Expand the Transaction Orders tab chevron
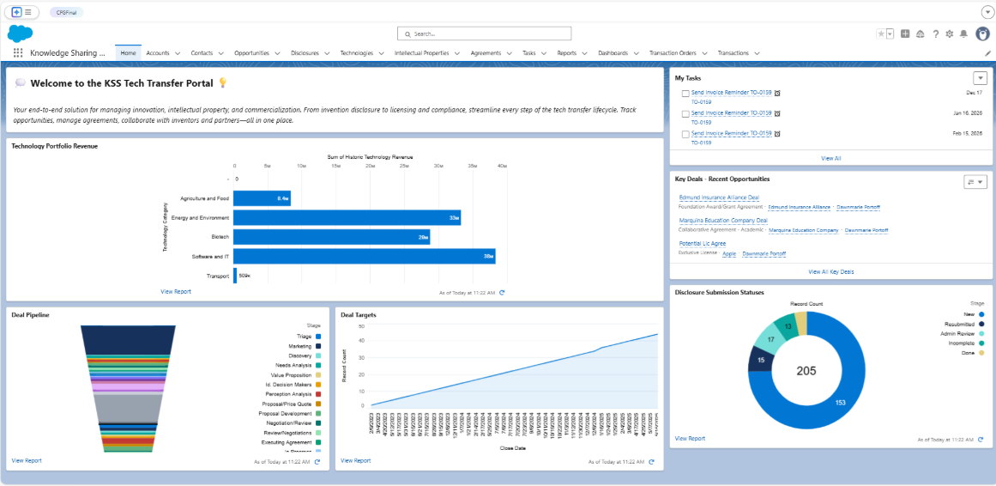 [704, 53]
